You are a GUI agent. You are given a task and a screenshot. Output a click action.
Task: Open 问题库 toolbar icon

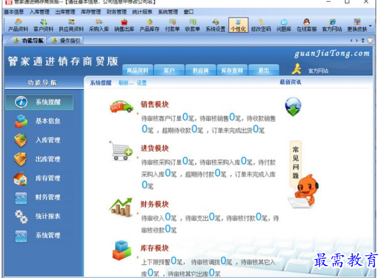(284, 26)
